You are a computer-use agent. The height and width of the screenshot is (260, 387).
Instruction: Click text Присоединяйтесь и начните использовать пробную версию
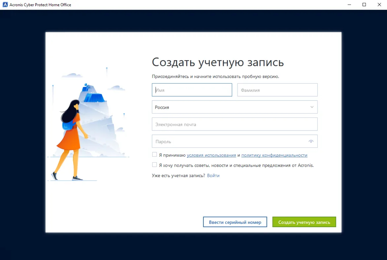(215, 76)
